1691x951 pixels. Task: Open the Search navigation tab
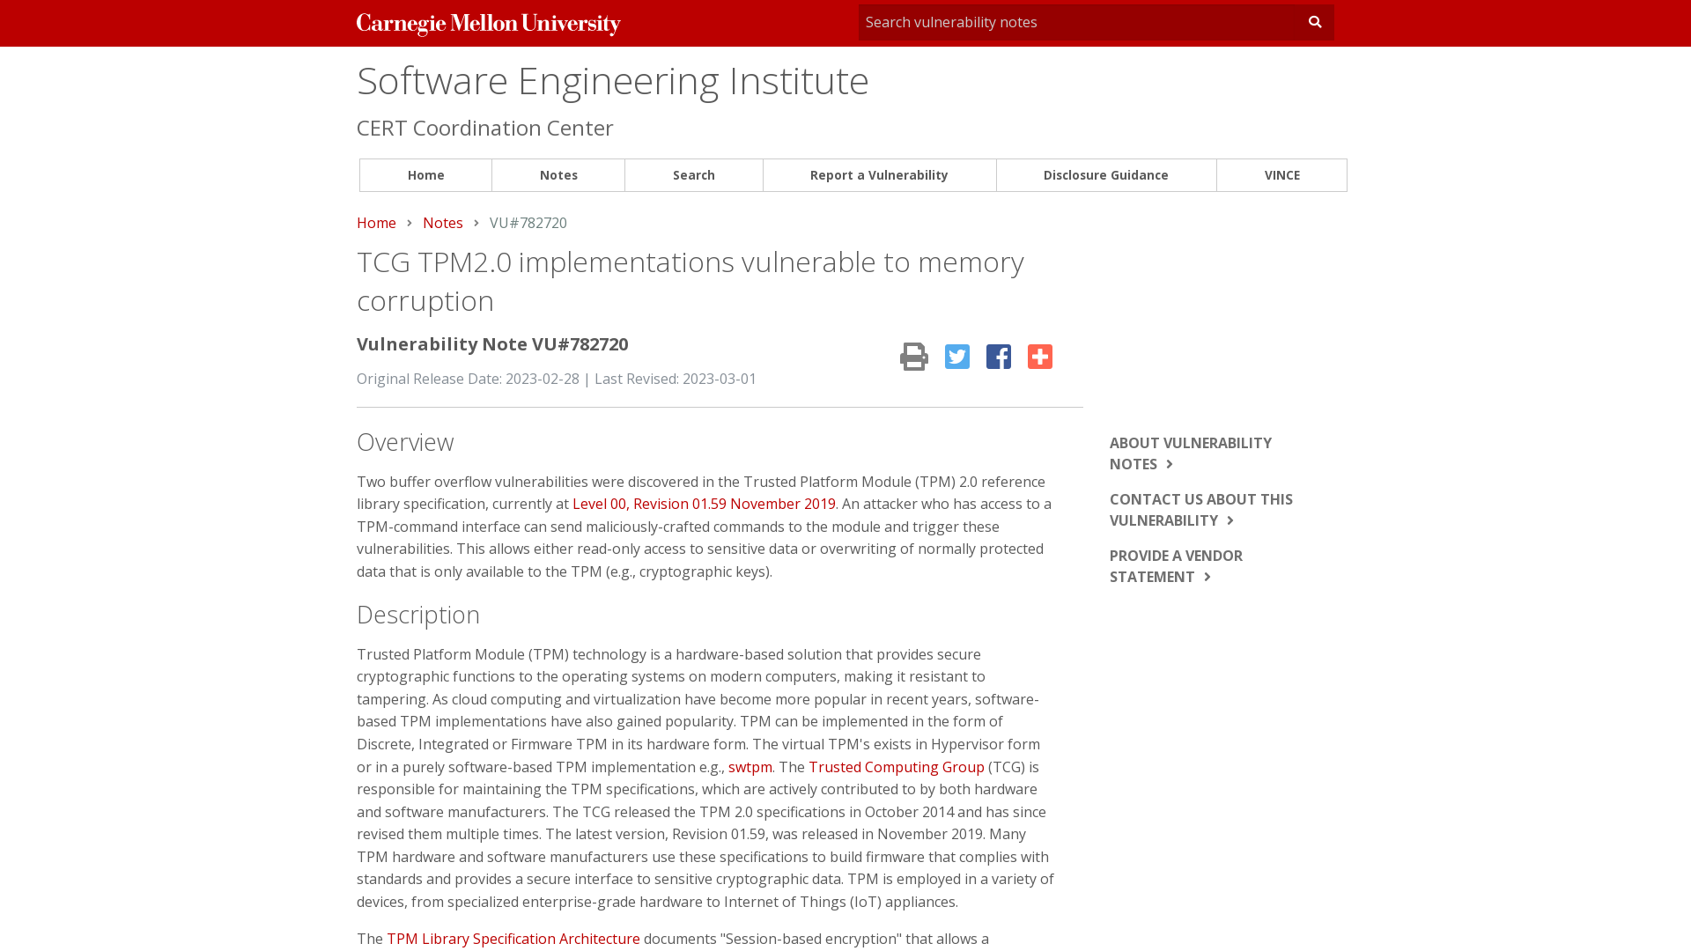(694, 175)
